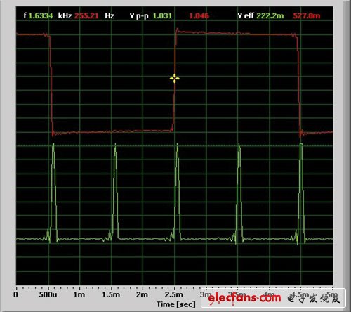Click the 2m time axis label

click(x=142, y=294)
